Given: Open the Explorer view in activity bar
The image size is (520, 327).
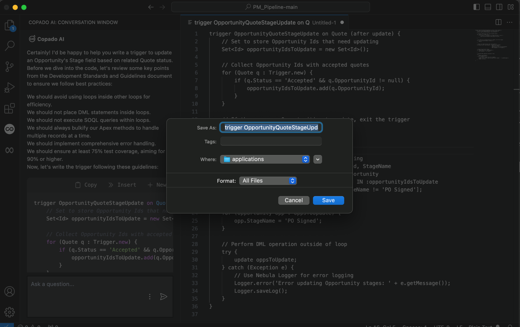Looking at the screenshot, I should pos(9,25).
